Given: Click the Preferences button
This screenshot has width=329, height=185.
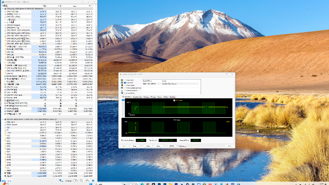Looking at the screenshot, I should 182,146.
